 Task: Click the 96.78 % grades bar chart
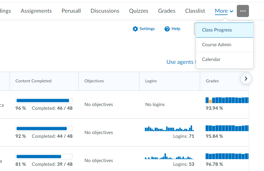[x=227, y=156]
